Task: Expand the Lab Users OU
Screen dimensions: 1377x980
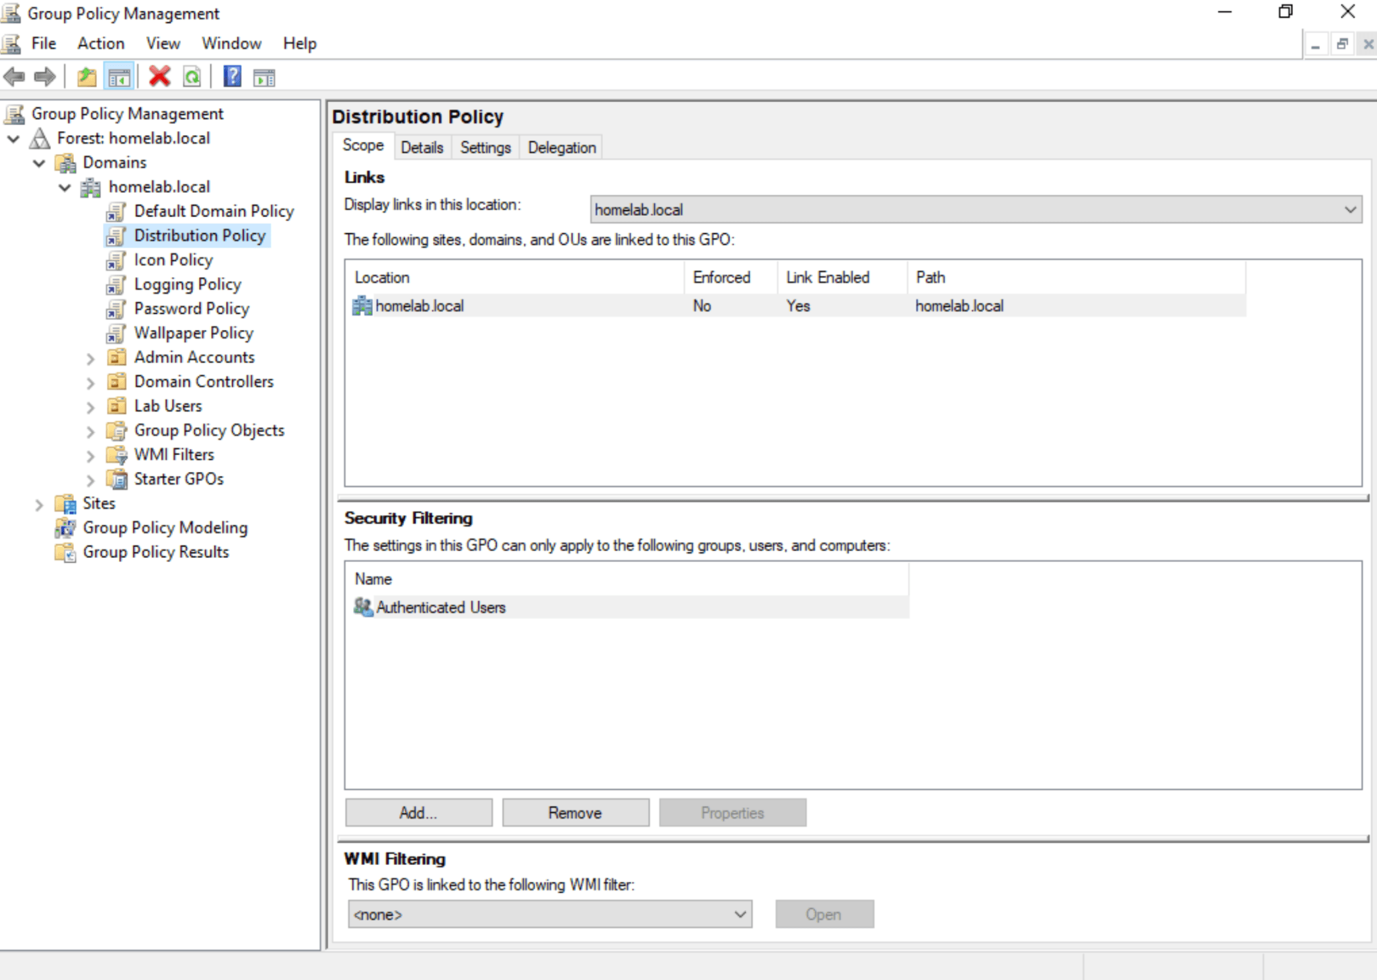Action: click(x=91, y=407)
